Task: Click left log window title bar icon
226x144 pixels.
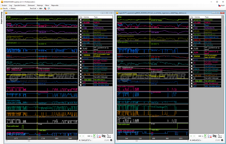Action: point(6,13)
